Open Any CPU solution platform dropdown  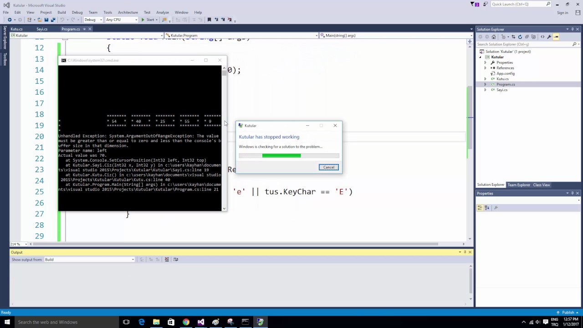(x=121, y=20)
